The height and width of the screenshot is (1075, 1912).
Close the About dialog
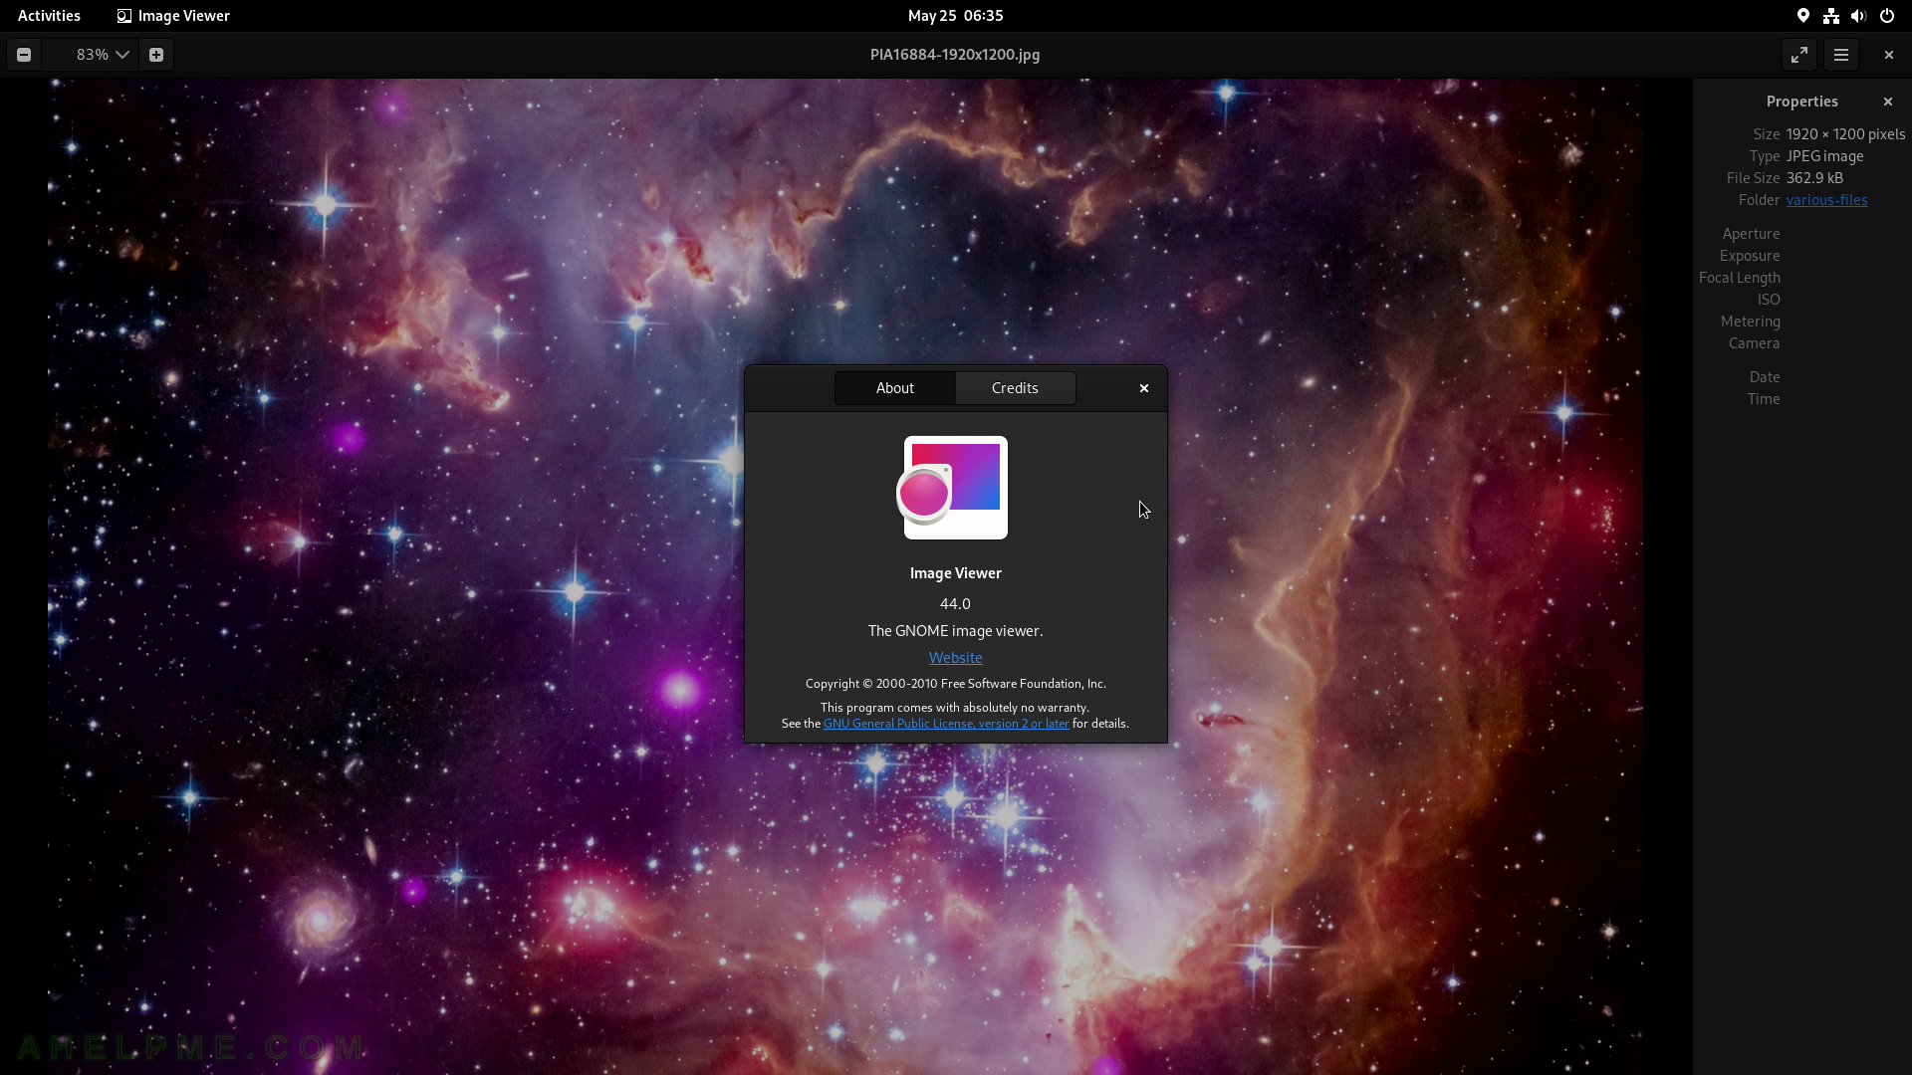pyautogui.click(x=1143, y=388)
